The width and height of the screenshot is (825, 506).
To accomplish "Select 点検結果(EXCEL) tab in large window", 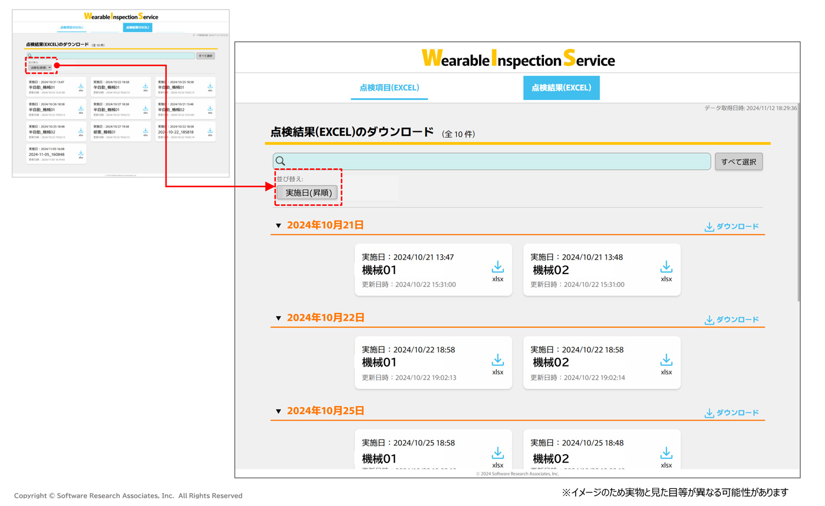I will (561, 88).
